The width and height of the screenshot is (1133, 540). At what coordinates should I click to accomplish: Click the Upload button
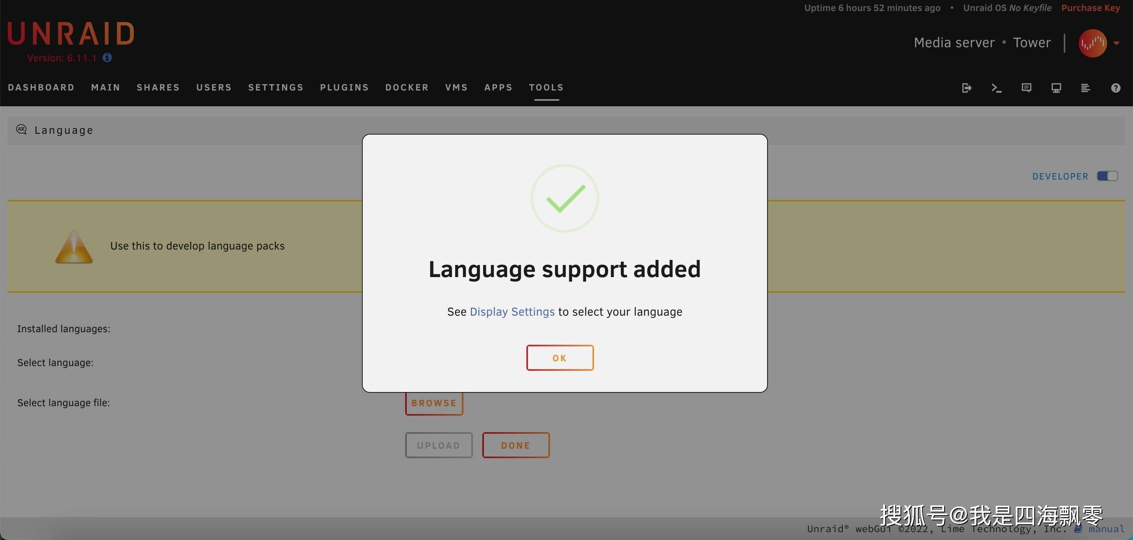pos(439,445)
